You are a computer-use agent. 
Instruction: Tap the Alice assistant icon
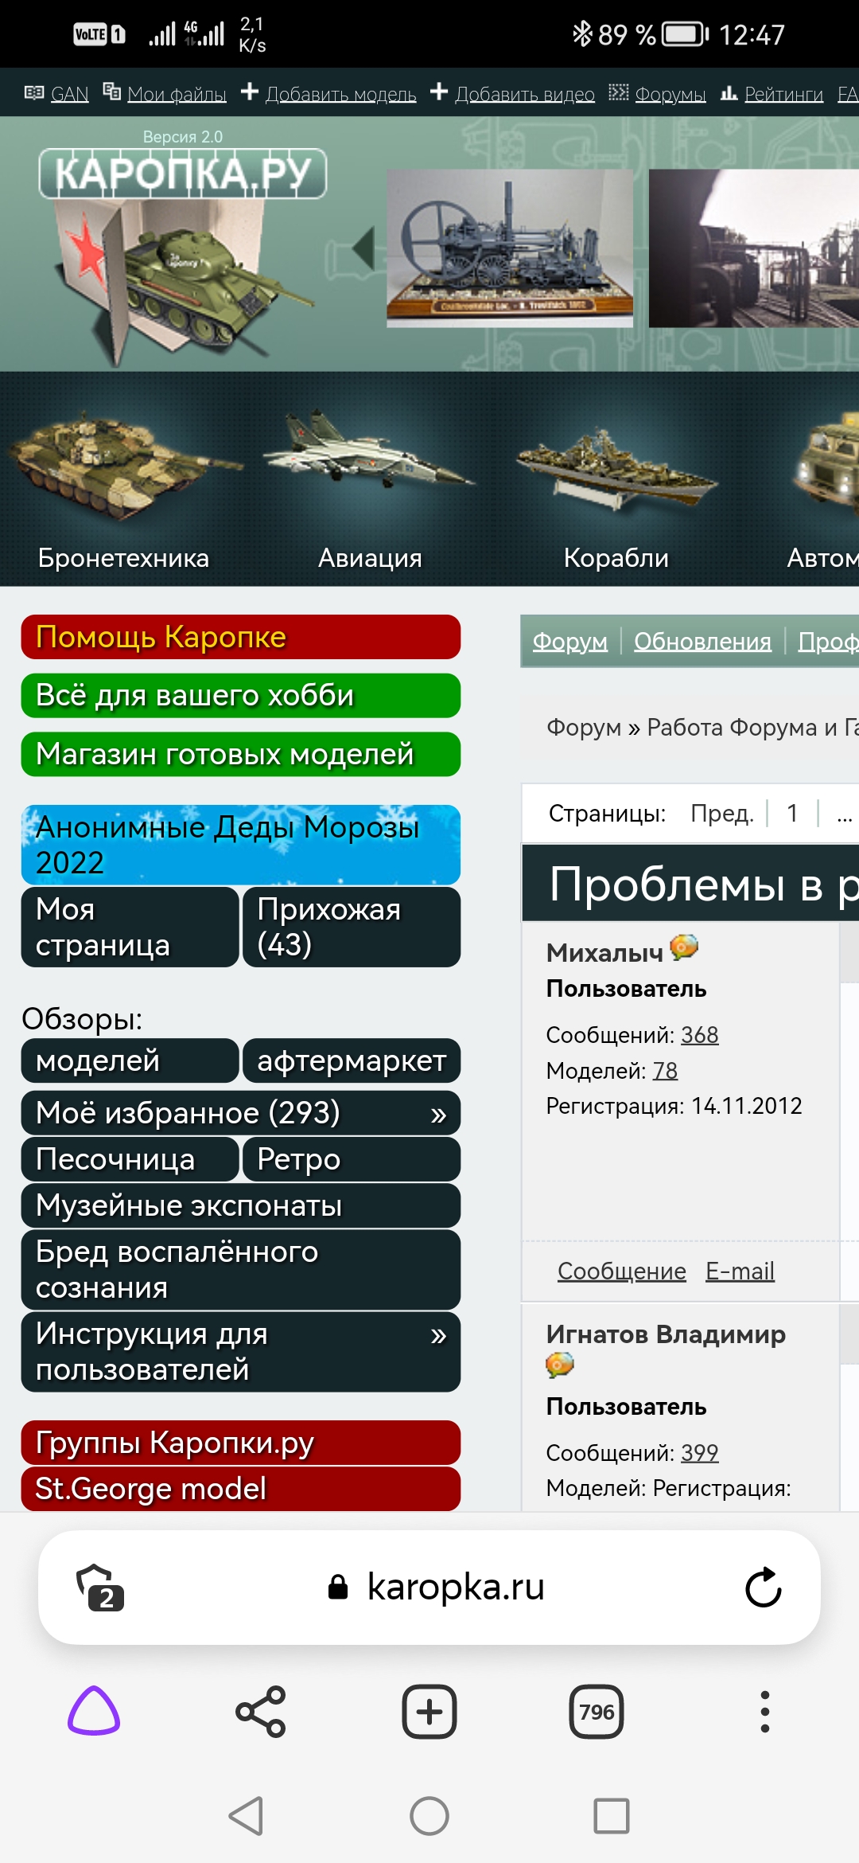pos(94,1711)
